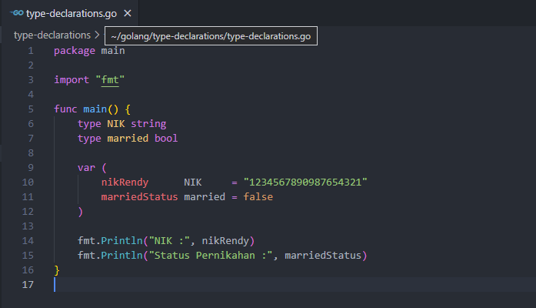This screenshot has width=536, height=308.
Task: Click "Status Pernikahan :" string on line 15
Action: [x=211, y=256]
